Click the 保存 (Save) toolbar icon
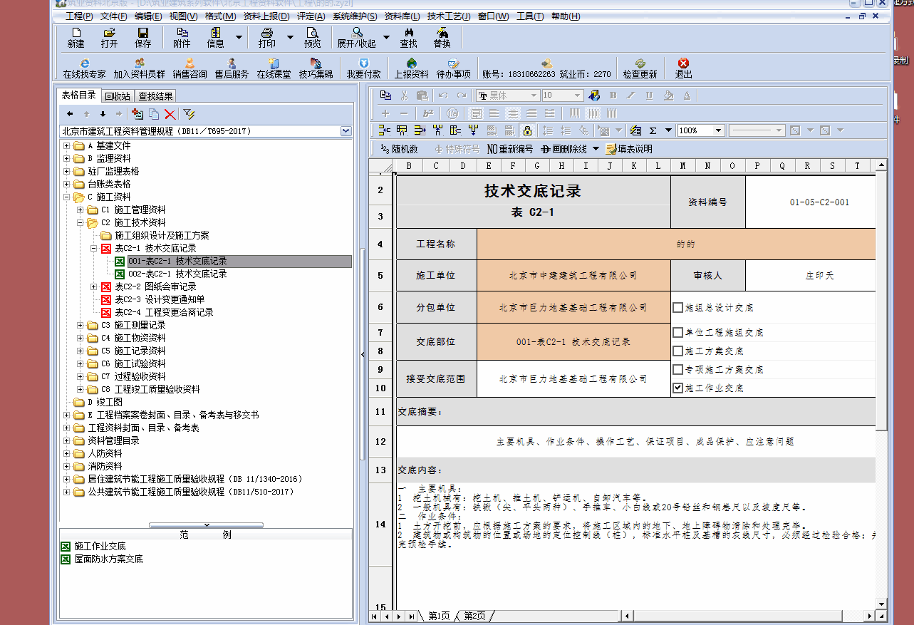Screen dimensions: 914x625 pyautogui.click(x=142, y=38)
